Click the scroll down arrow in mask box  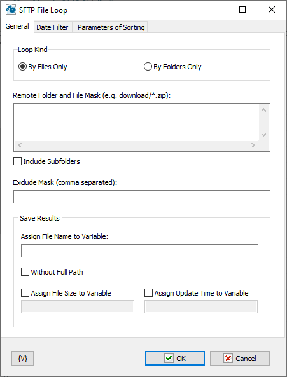(x=263, y=135)
